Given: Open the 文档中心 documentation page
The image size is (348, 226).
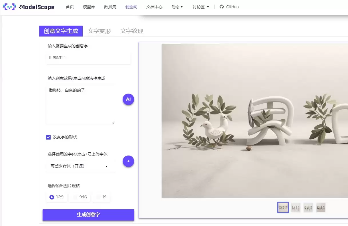Looking at the screenshot, I should (x=154, y=7).
